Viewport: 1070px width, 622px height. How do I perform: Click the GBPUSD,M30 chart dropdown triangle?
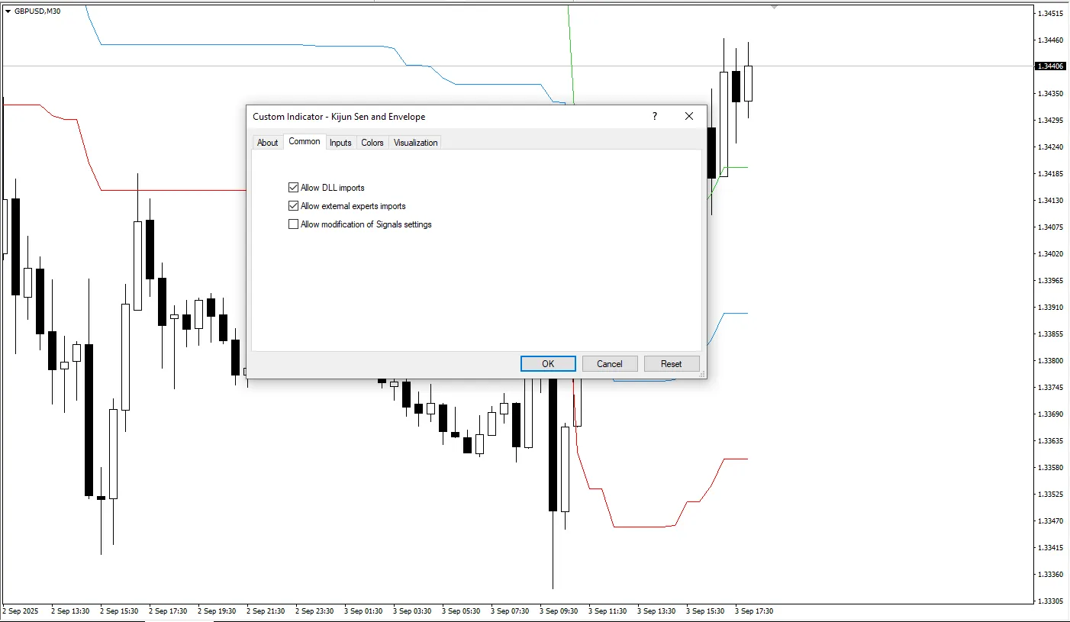pos(8,11)
